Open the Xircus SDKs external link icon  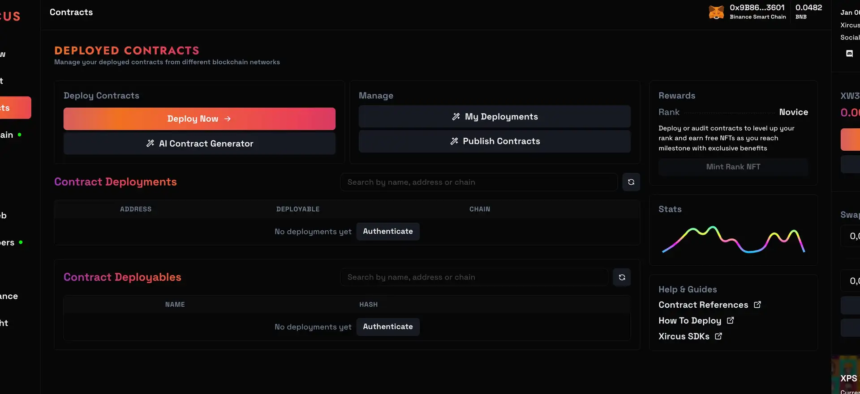tap(718, 336)
